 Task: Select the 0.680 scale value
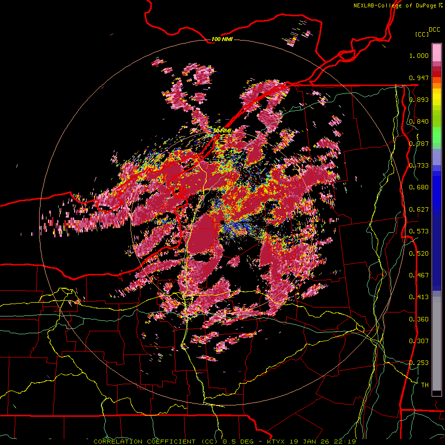(x=419, y=187)
